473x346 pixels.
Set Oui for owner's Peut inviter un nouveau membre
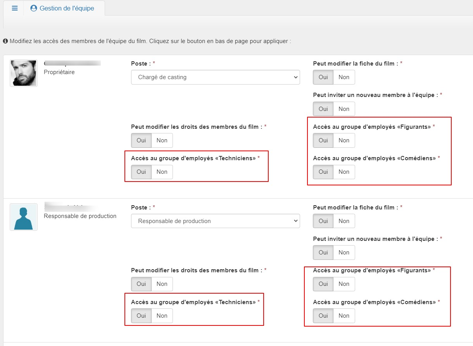pyautogui.click(x=323, y=109)
